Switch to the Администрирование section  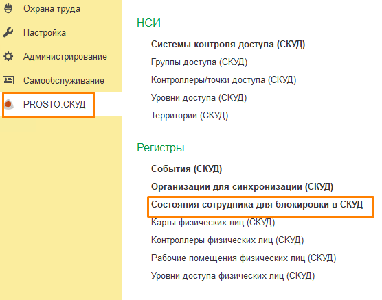click(x=65, y=57)
